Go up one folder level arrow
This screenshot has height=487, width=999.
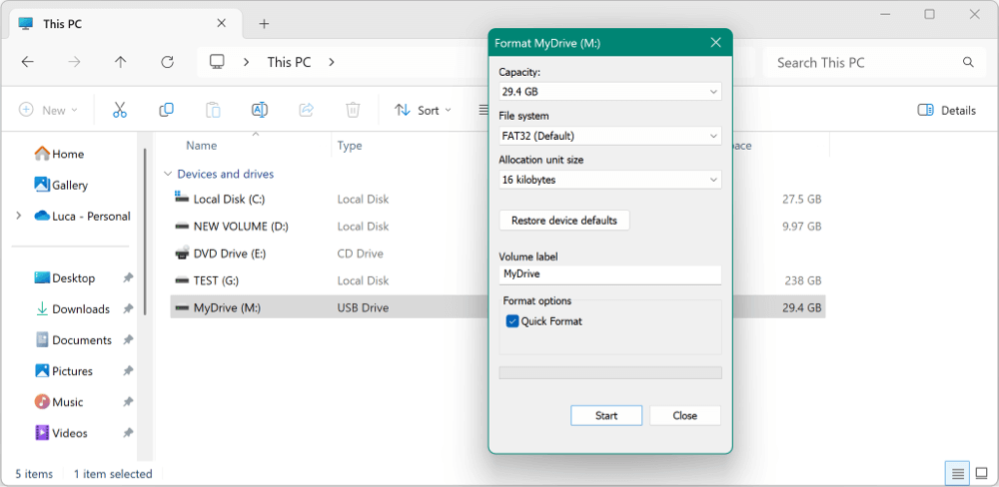pos(121,62)
